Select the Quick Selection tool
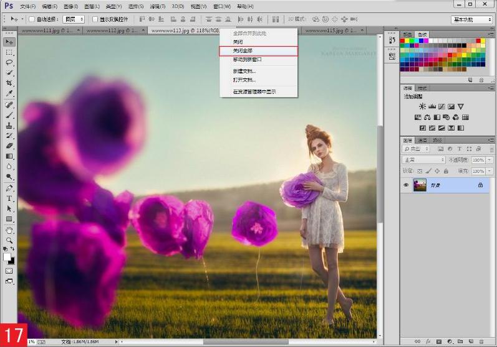 [x=9, y=73]
